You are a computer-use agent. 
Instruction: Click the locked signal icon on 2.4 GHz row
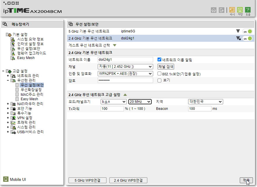[x=238, y=38]
